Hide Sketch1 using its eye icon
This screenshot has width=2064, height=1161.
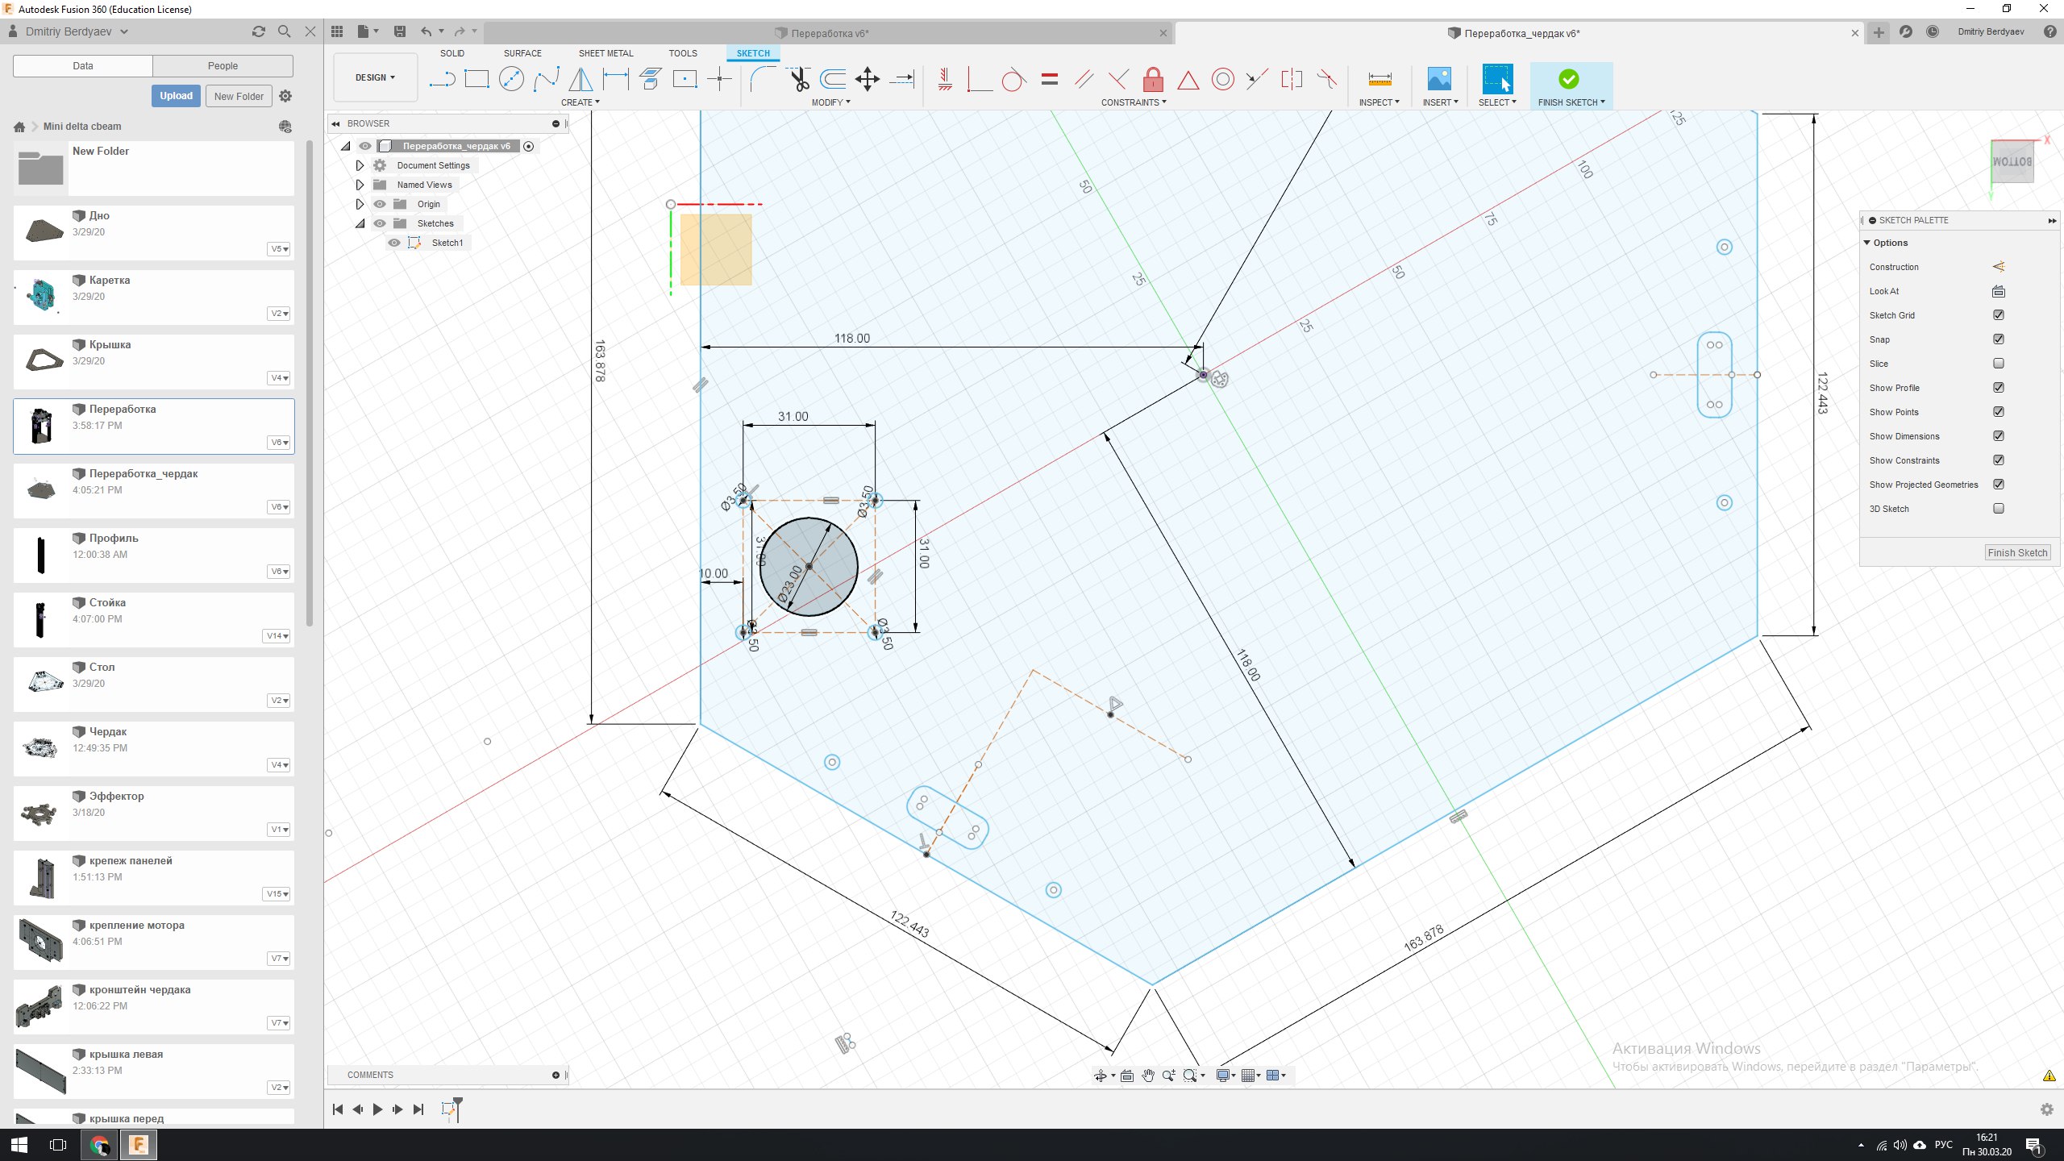394,243
